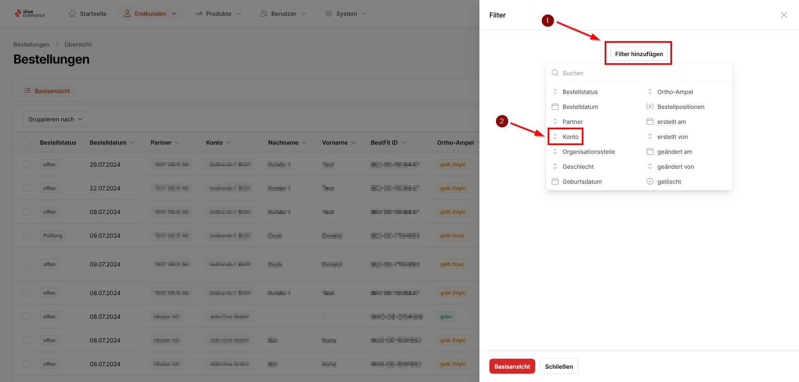Click the Ortho-Ampel column header

(x=455, y=143)
